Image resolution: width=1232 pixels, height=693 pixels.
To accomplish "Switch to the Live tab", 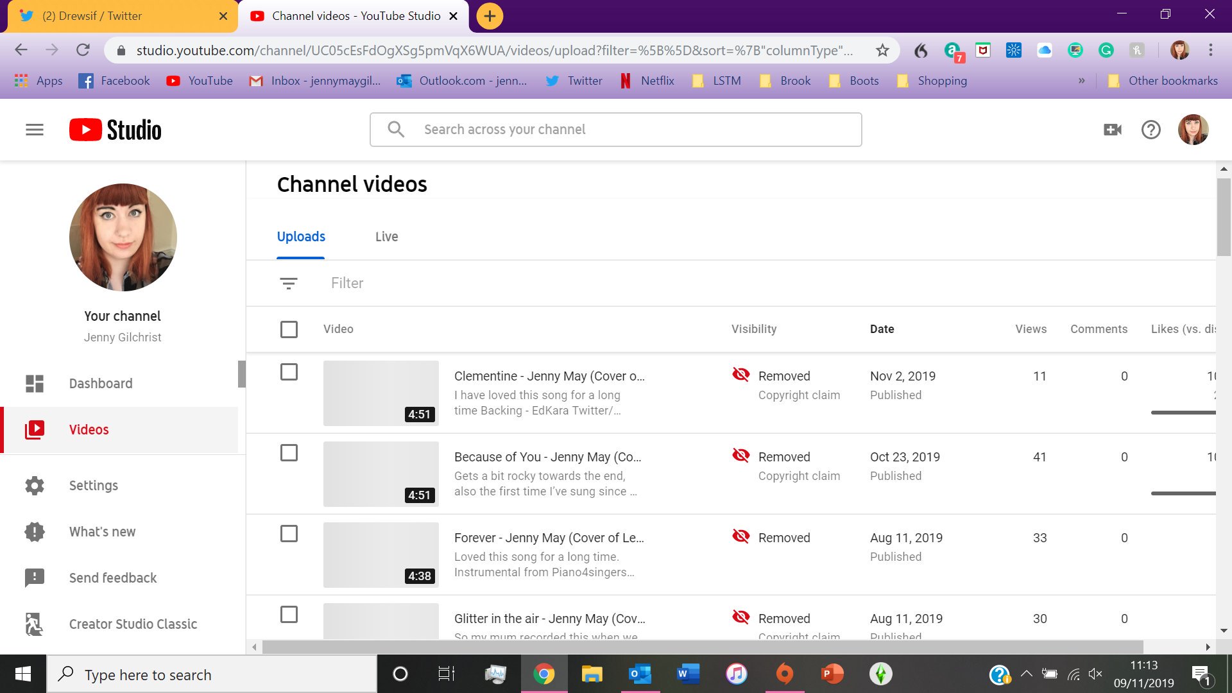I will coord(386,236).
